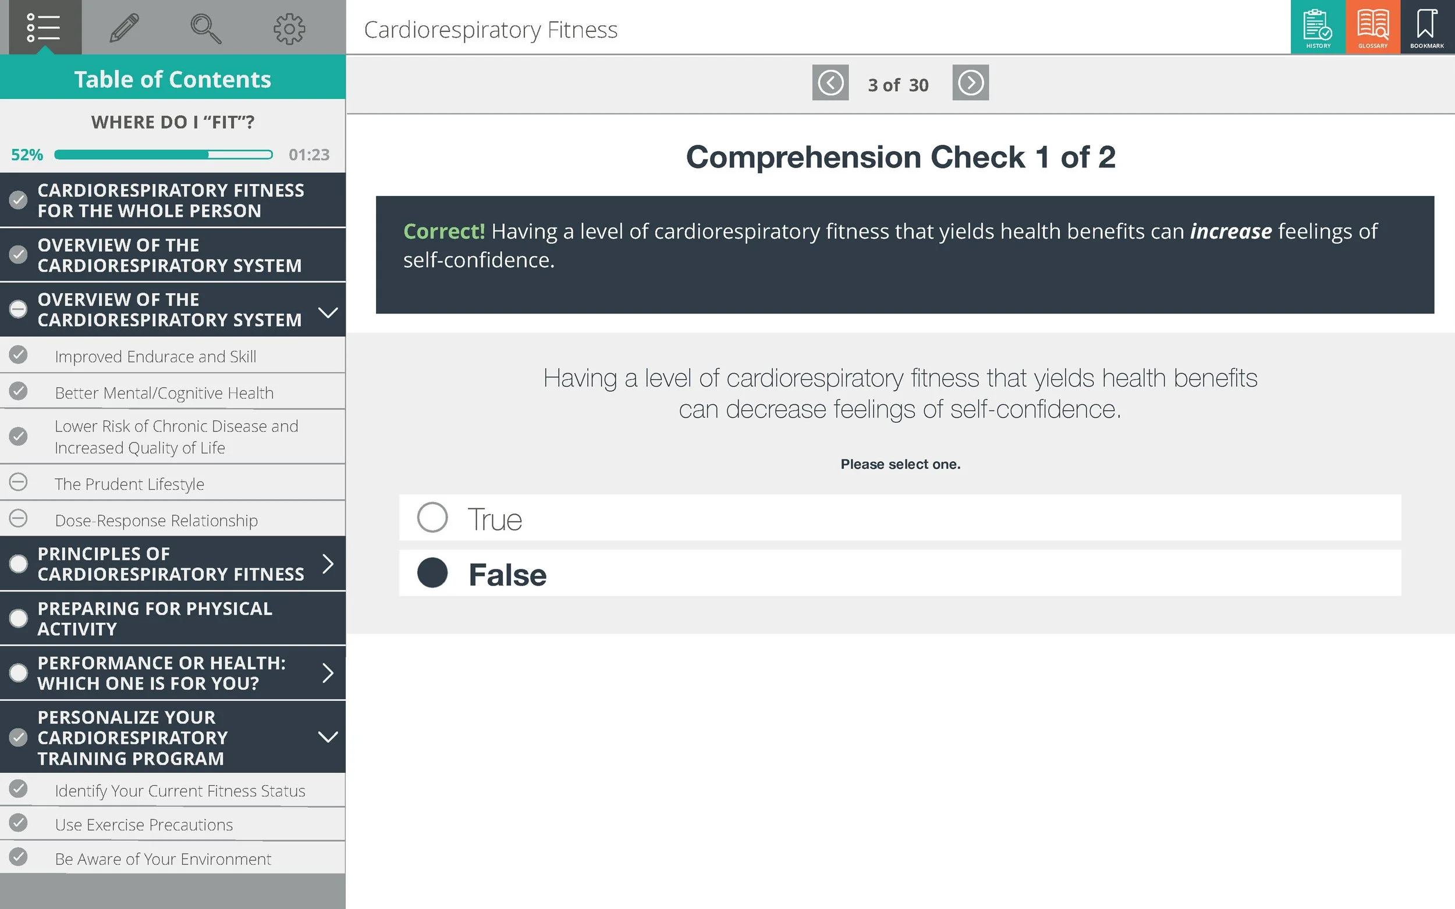Go back to the previous page arrow
Viewport: 1455px width, 909px height.
(x=830, y=83)
